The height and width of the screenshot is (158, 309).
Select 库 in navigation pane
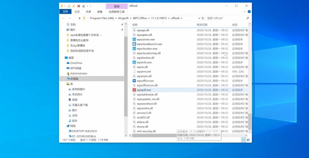coord(71,84)
